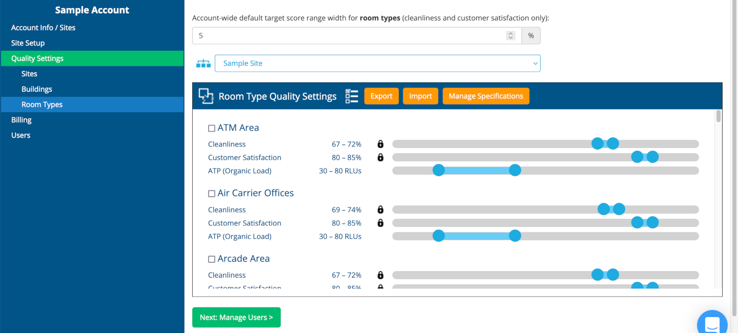Image resolution: width=738 pixels, height=333 pixels.
Task: Check the Air Carrier Offices checkbox
Action: tap(212, 194)
